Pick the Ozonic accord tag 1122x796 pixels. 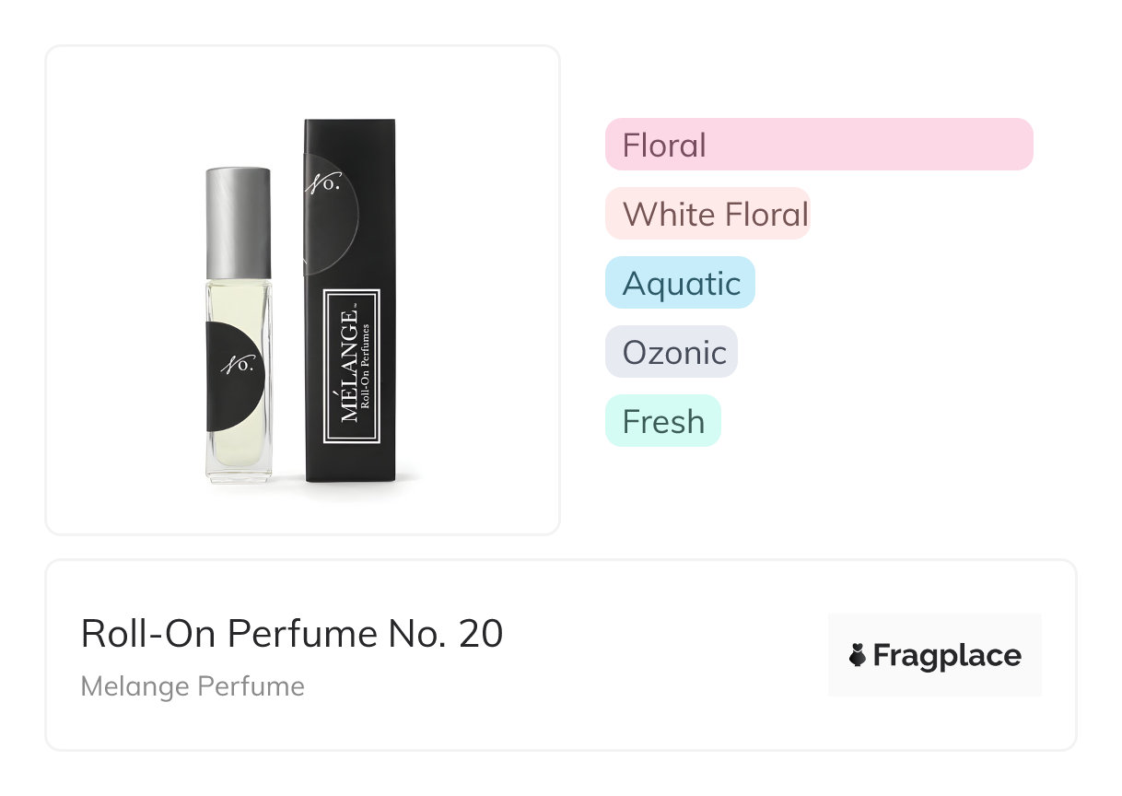tap(672, 352)
